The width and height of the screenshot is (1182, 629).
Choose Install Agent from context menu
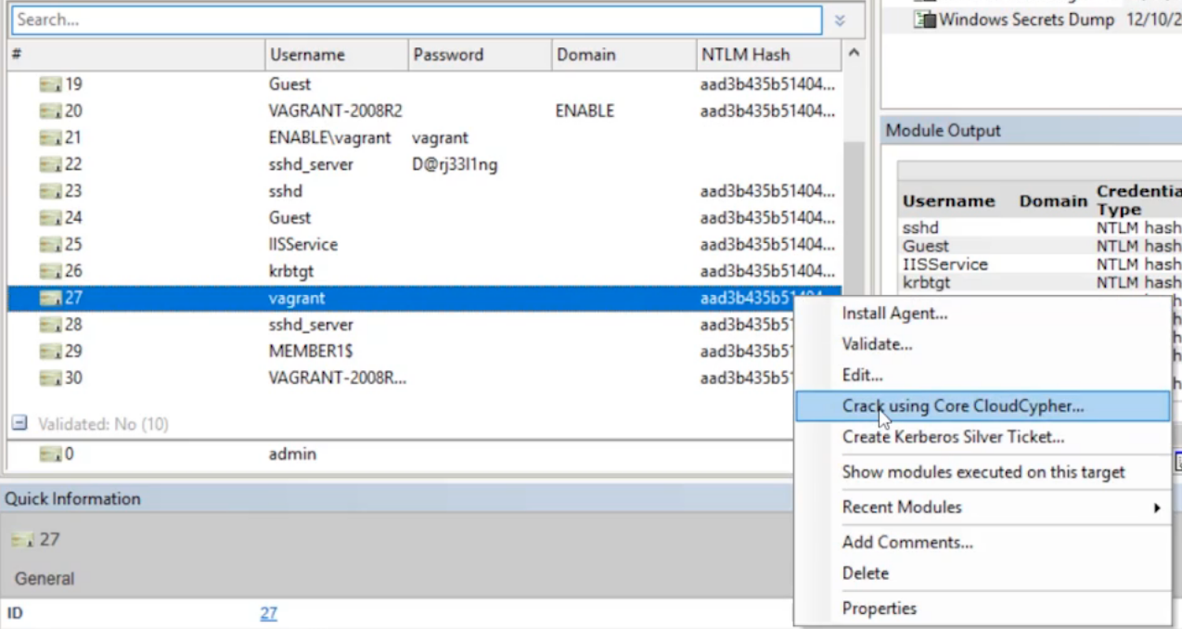pos(894,314)
